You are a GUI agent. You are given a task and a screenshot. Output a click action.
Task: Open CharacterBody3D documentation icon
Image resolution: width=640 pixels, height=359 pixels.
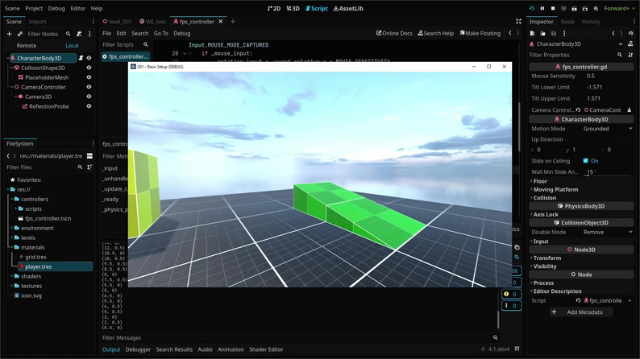630,43
